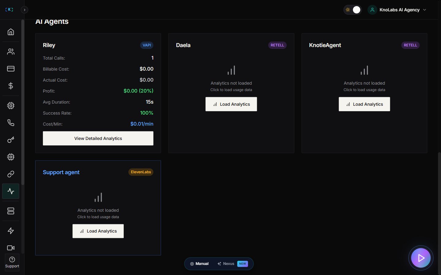This screenshot has width=441, height=275.
Task: Click the purple play button
Action: point(421,258)
